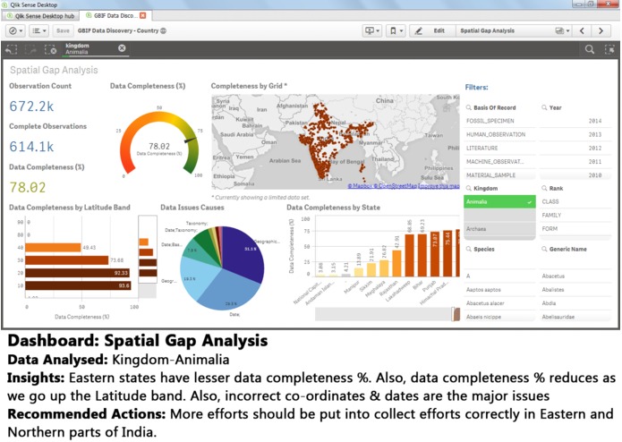Screen dimensions: 622x442
Task: Search the Rank filter
Action: tap(544, 188)
